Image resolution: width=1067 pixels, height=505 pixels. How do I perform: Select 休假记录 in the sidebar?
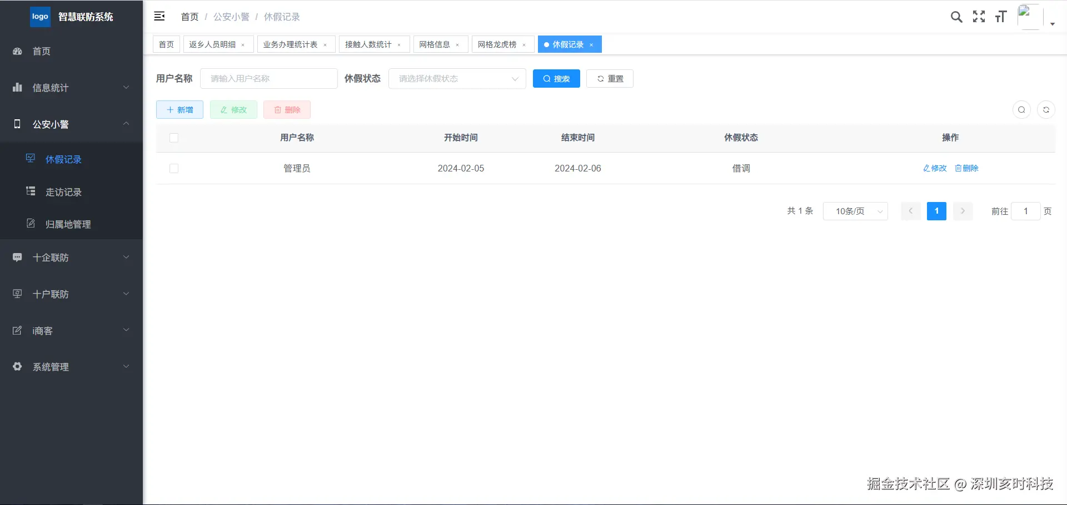[x=71, y=159]
